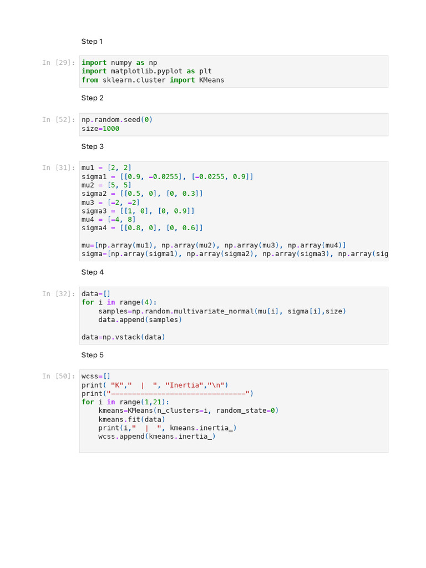Image resolution: width=426 pixels, height=568 pixels.
Task: Click the print line of dashes
Action: point(168,394)
